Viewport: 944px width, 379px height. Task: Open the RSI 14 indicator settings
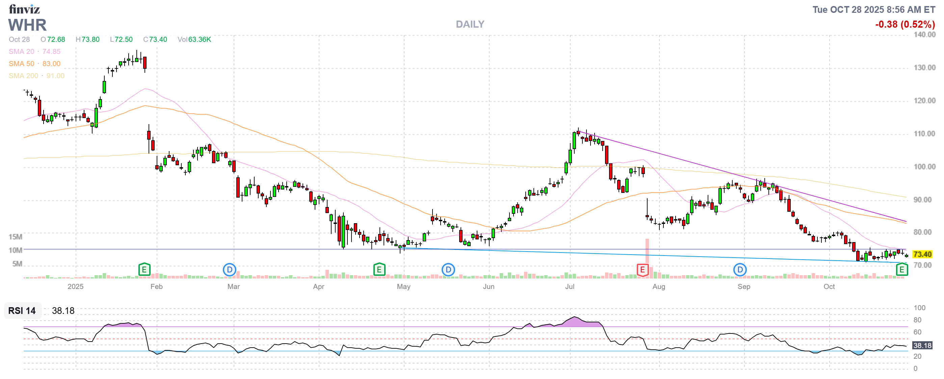coord(22,311)
